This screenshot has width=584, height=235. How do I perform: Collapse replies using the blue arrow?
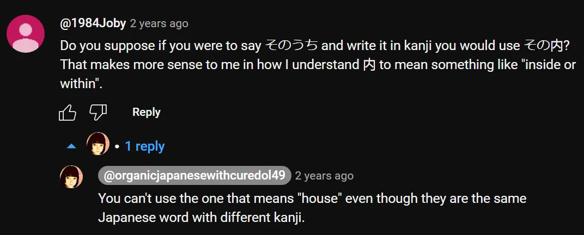[71, 146]
